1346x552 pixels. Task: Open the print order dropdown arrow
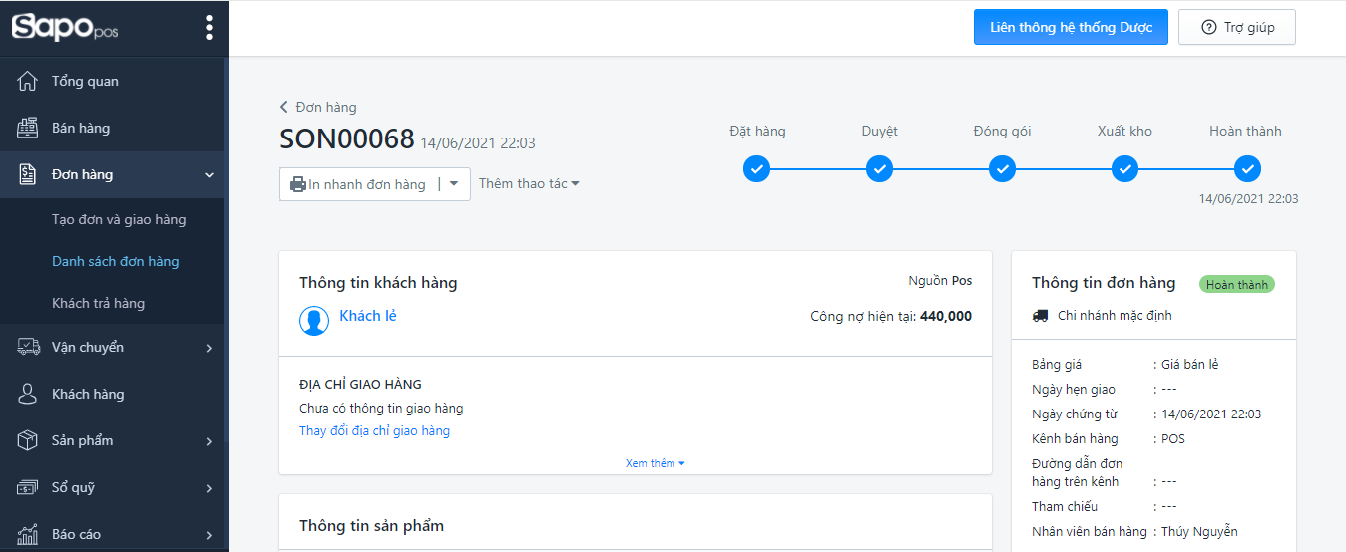[x=454, y=184]
